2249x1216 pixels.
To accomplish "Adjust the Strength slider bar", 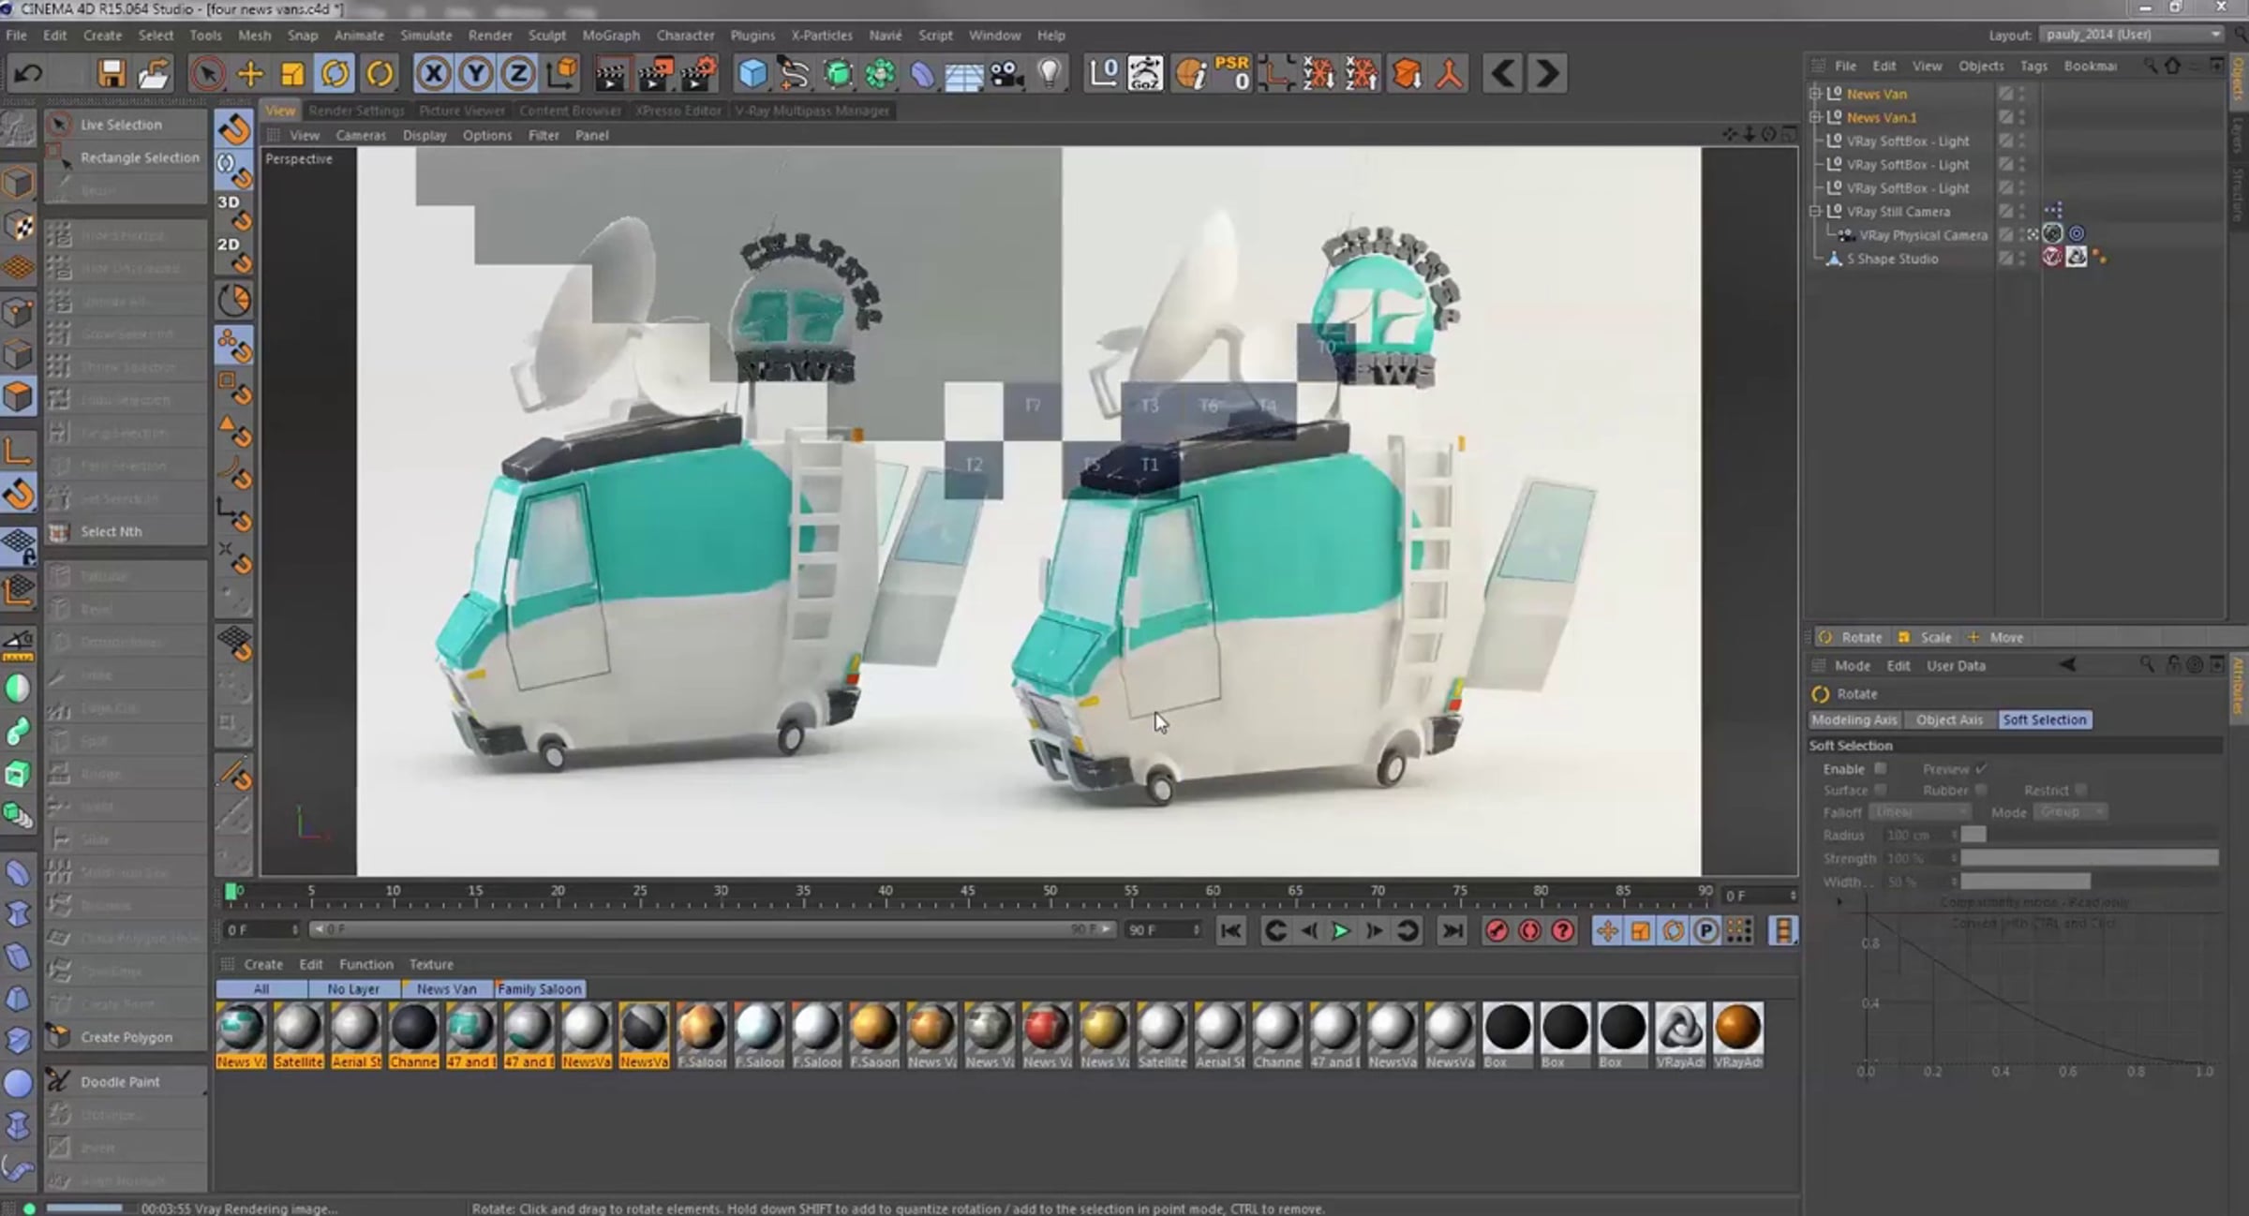I will pos(2089,858).
